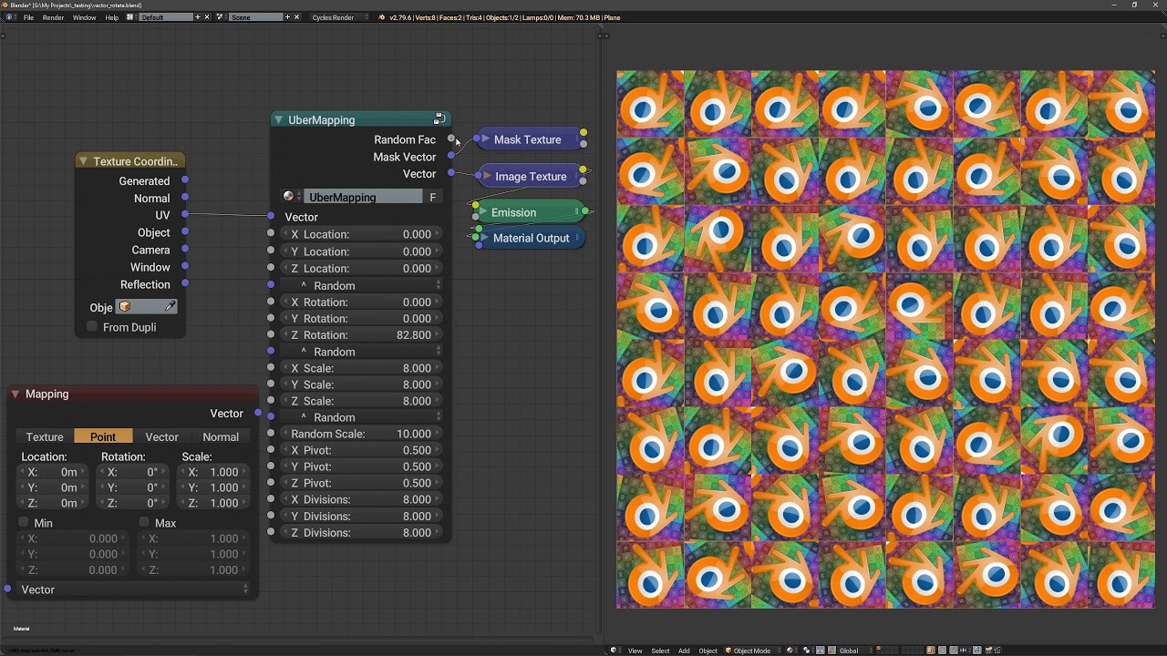Collapse the UberMapping node
The width and height of the screenshot is (1167, 656).
tap(278, 119)
